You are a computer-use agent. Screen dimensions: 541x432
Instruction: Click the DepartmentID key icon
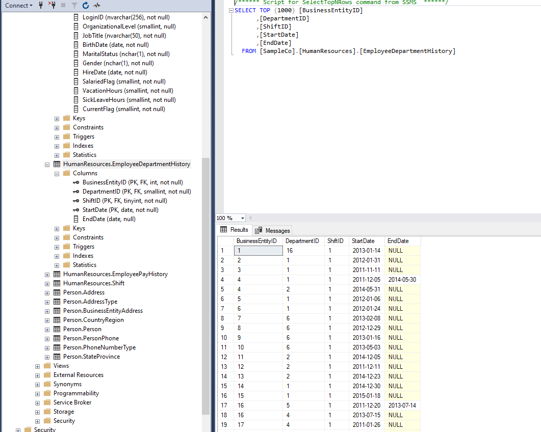click(x=76, y=192)
